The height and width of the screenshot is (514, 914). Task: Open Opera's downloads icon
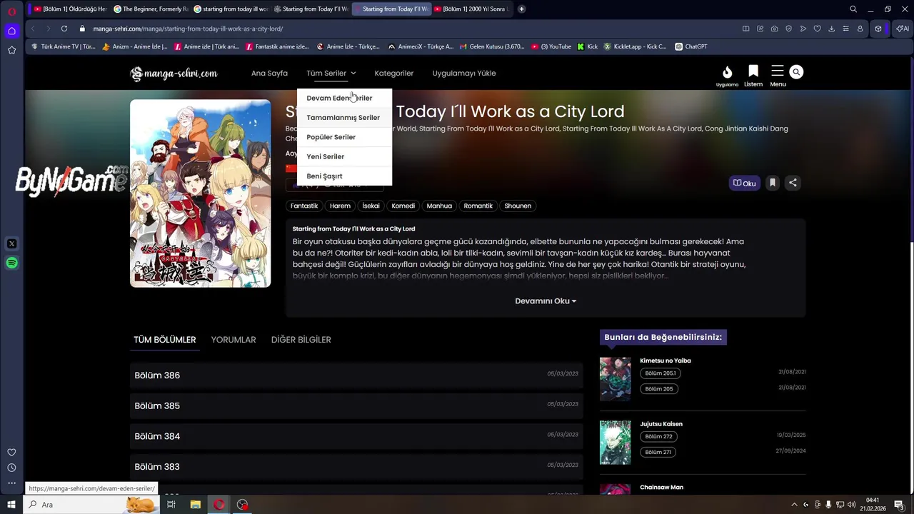point(832,29)
